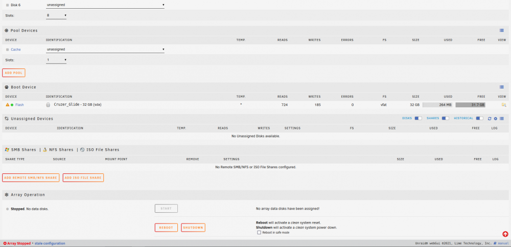Enable Reboot in safe mode checkbox

[259, 233]
